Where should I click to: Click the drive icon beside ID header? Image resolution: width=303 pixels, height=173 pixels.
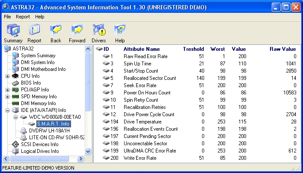click(x=99, y=49)
